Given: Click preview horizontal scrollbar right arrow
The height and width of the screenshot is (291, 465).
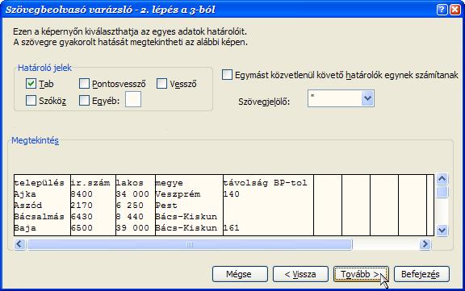Looking at the screenshot, I should (425, 244).
